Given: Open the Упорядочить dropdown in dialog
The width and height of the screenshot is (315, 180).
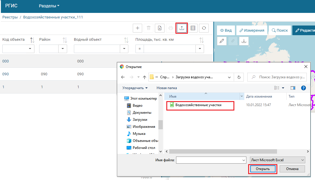Looking at the screenshot, I should click(x=135, y=88).
